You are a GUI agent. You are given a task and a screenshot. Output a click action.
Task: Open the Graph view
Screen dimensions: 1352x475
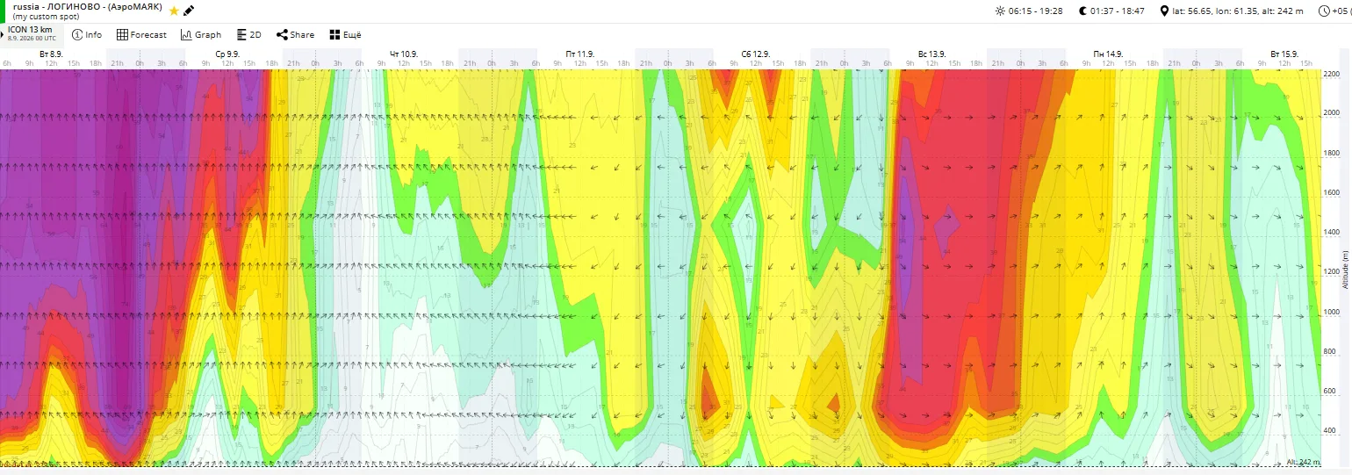coord(201,35)
